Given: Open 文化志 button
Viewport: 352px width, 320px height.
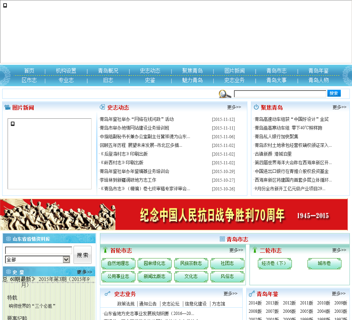Looking at the screenshot, I should 191,277.
